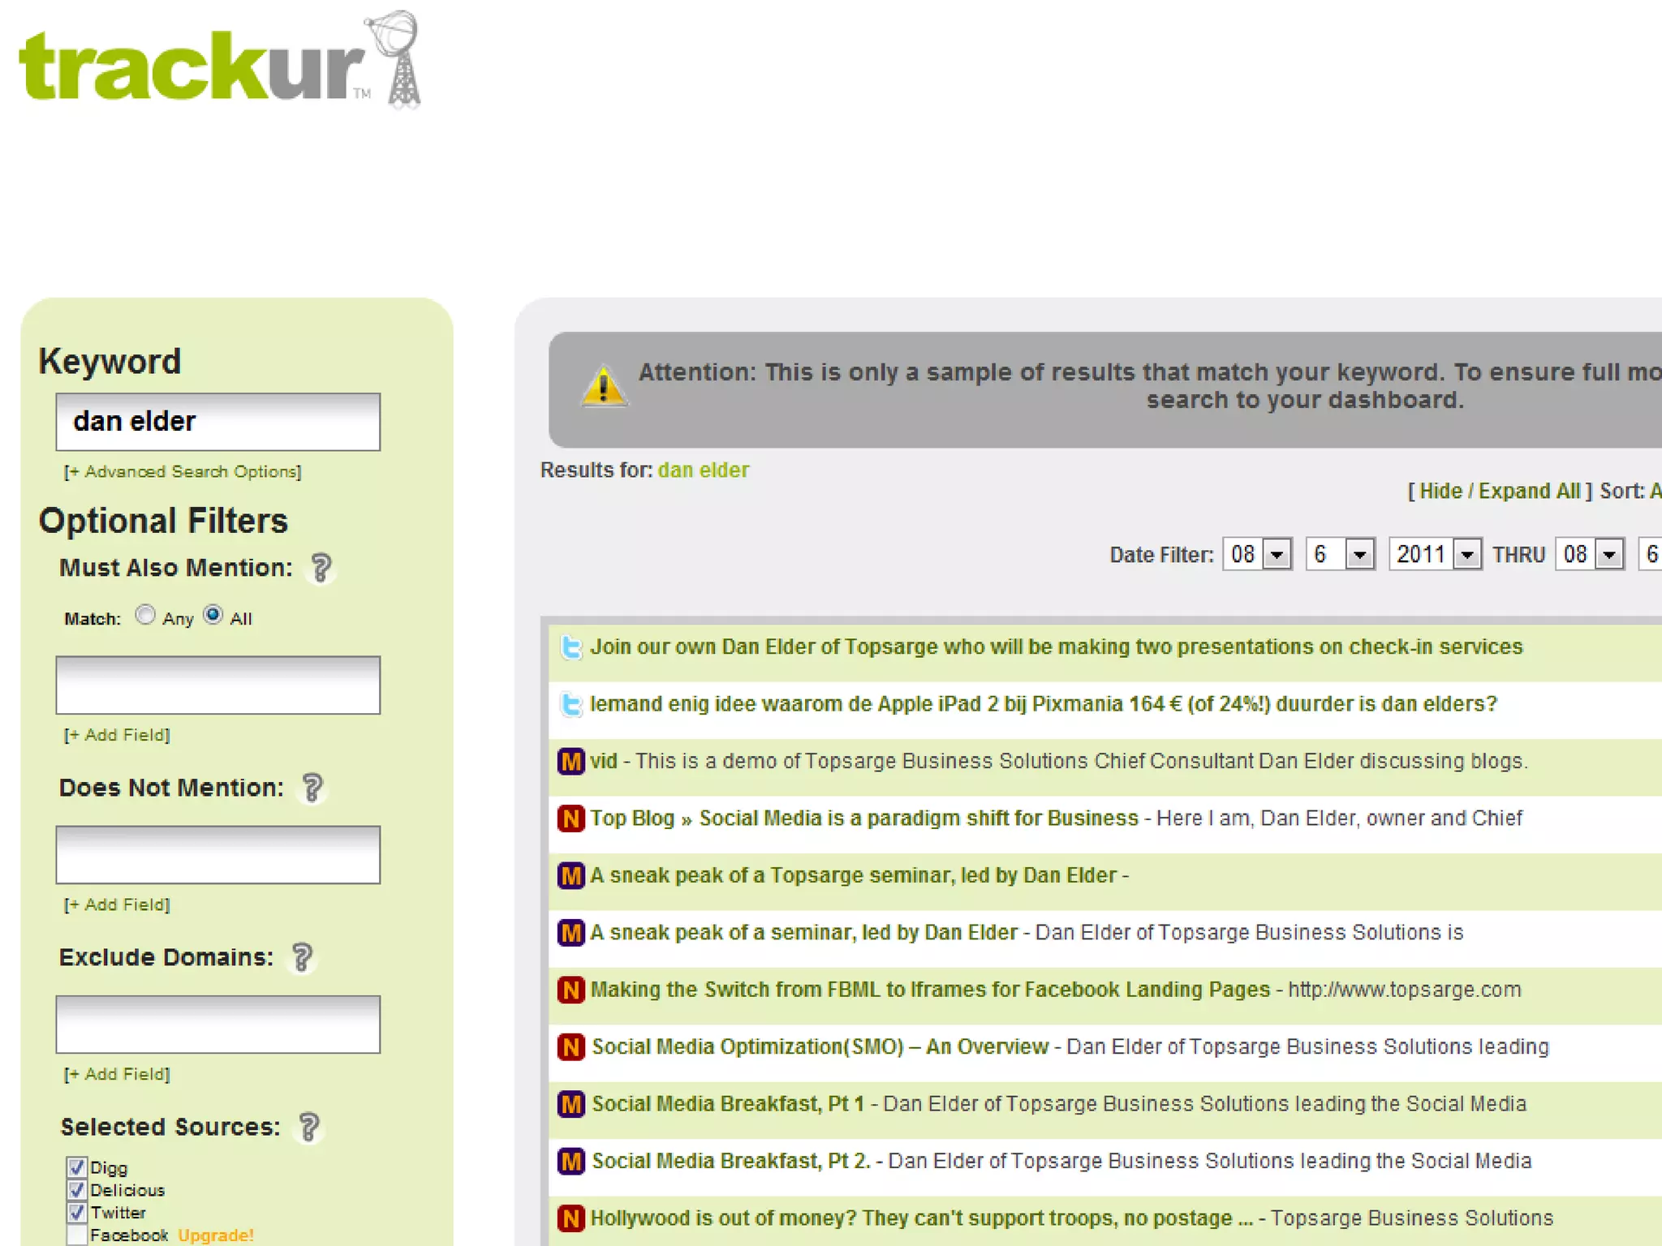Click the Keyword input field
This screenshot has width=1662, height=1246.
pos(217,422)
